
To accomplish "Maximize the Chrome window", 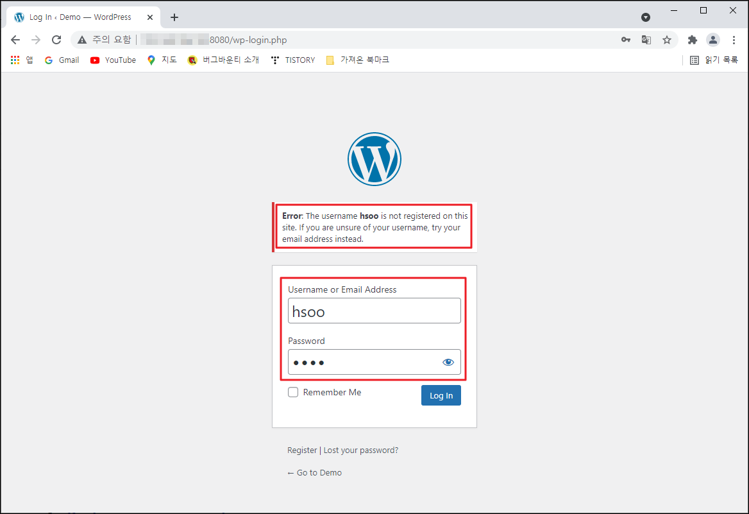I will pyautogui.click(x=703, y=10).
